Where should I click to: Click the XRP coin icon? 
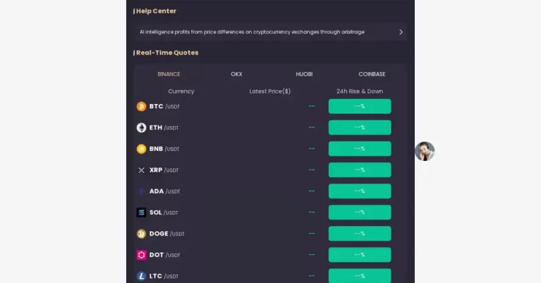pos(142,170)
